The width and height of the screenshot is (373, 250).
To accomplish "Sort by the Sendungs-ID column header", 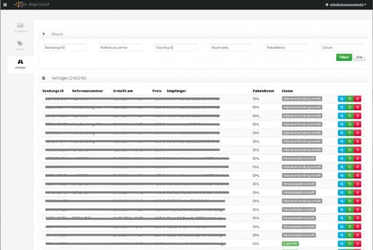I will tap(53, 91).
